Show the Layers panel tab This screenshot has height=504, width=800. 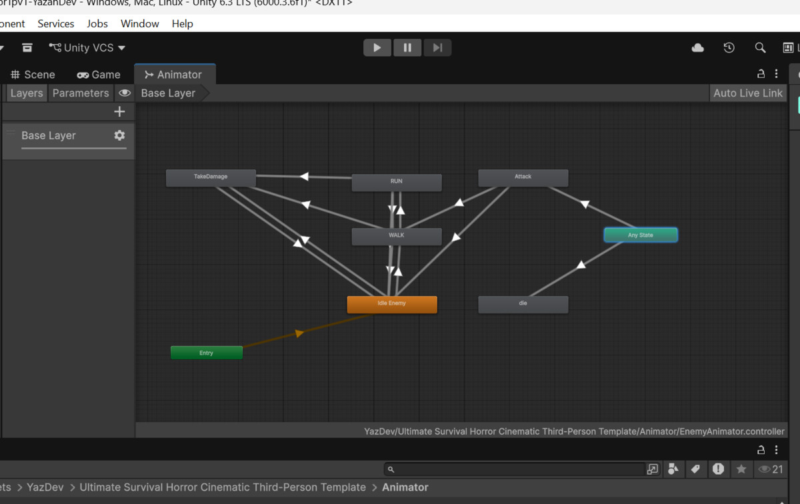[27, 93]
